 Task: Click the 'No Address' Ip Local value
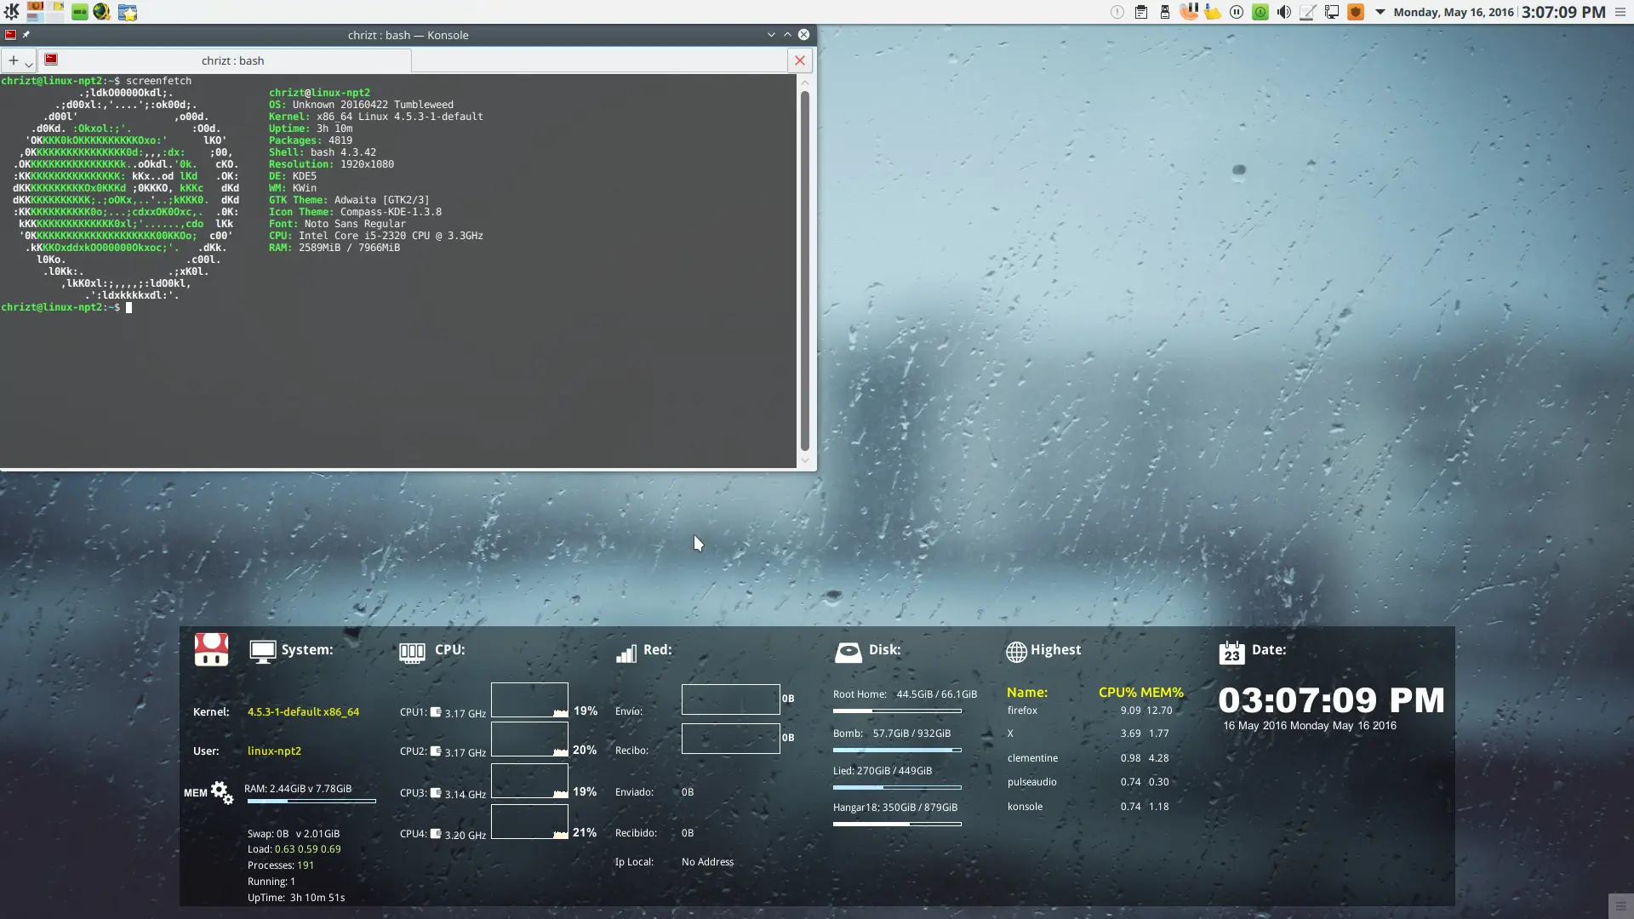coord(707,861)
